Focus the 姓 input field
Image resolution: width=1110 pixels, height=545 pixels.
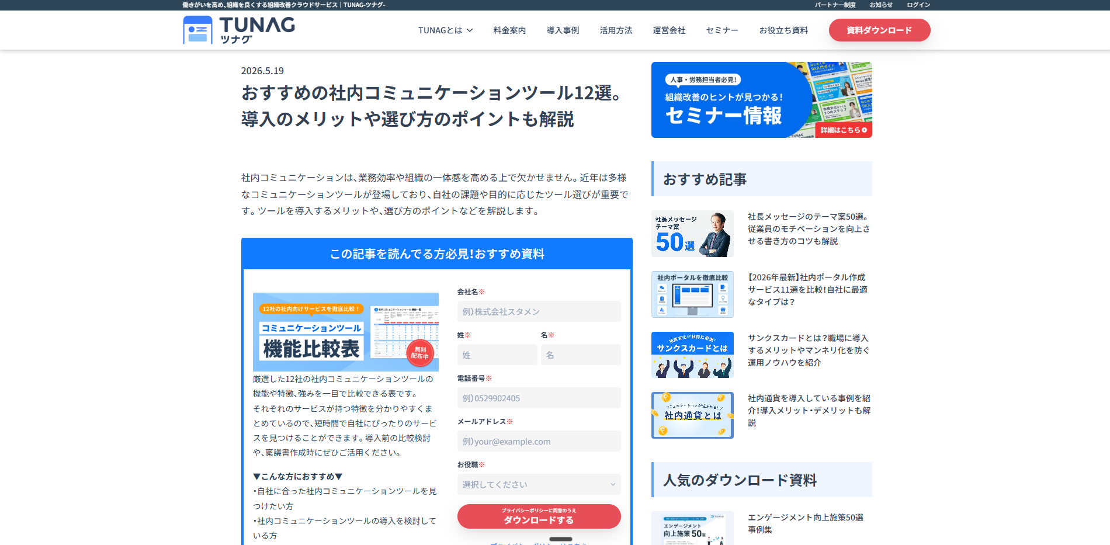click(x=497, y=355)
